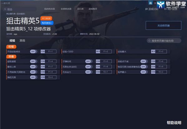Image resolution: width=187 pixels, height=129 pixels.
Task: Click the F1+5 hotkey box for 子弹时间
Action: 106,61
